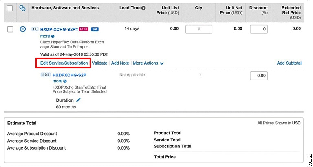This screenshot has width=313, height=167.
Task: Click the Subscription Total label
Action: (172, 146)
